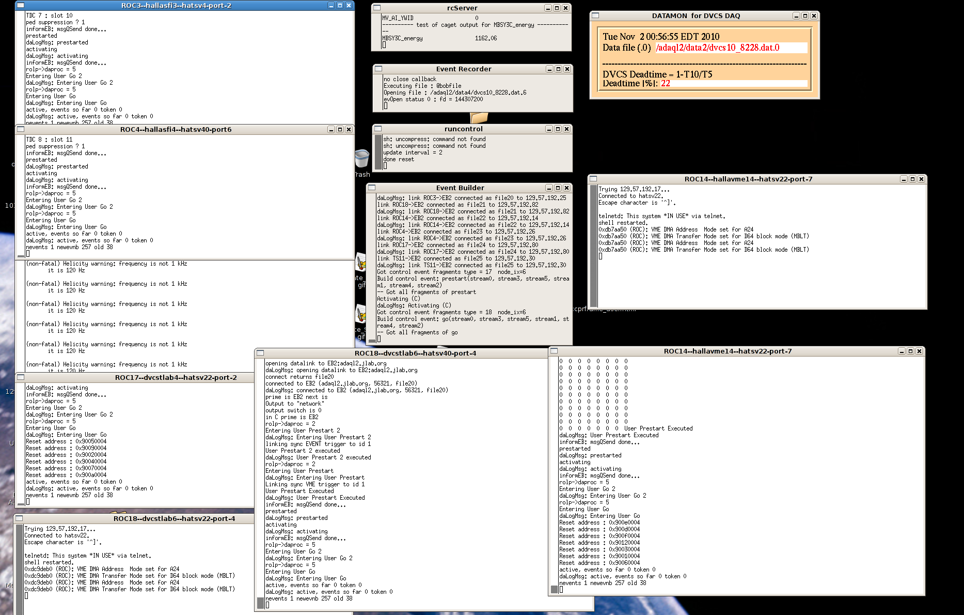Image resolution: width=964 pixels, height=615 pixels.
Task: Close the ROC14 window listing Reset addresses
Action: point(919,351)
